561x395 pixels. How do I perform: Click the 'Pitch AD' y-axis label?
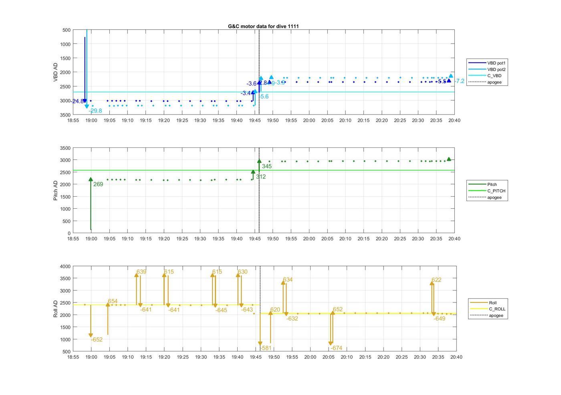click(x=56, y=190)
